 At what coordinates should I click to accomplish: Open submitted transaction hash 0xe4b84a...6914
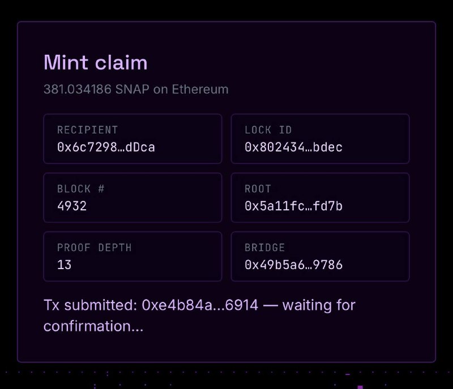tap(200, 305)
